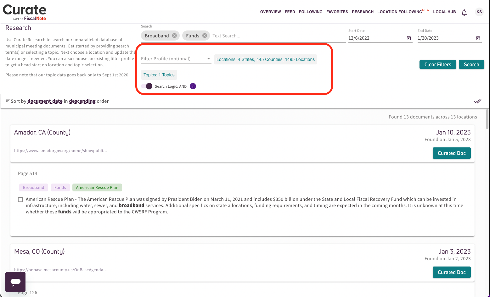Click the sort lines icon
Image resolution: width=490 pixels, height=297 pixels.
point(8,101)
